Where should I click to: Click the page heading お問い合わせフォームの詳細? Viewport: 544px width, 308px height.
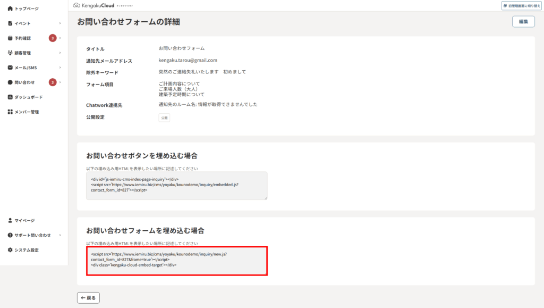129,21
